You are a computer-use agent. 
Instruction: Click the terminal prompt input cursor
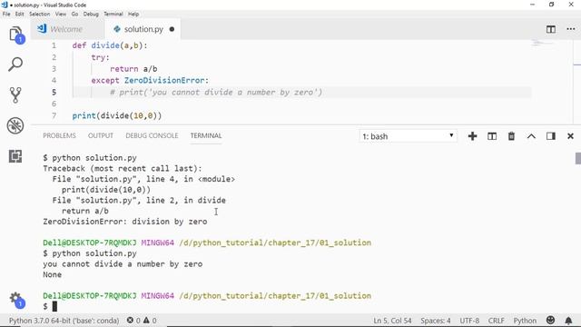click(54, 306)
